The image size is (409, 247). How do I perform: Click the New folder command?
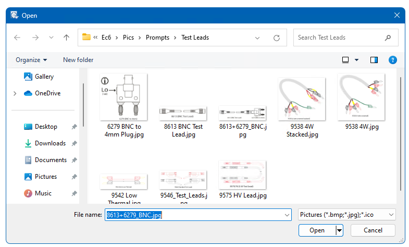[x=78, y=60]
